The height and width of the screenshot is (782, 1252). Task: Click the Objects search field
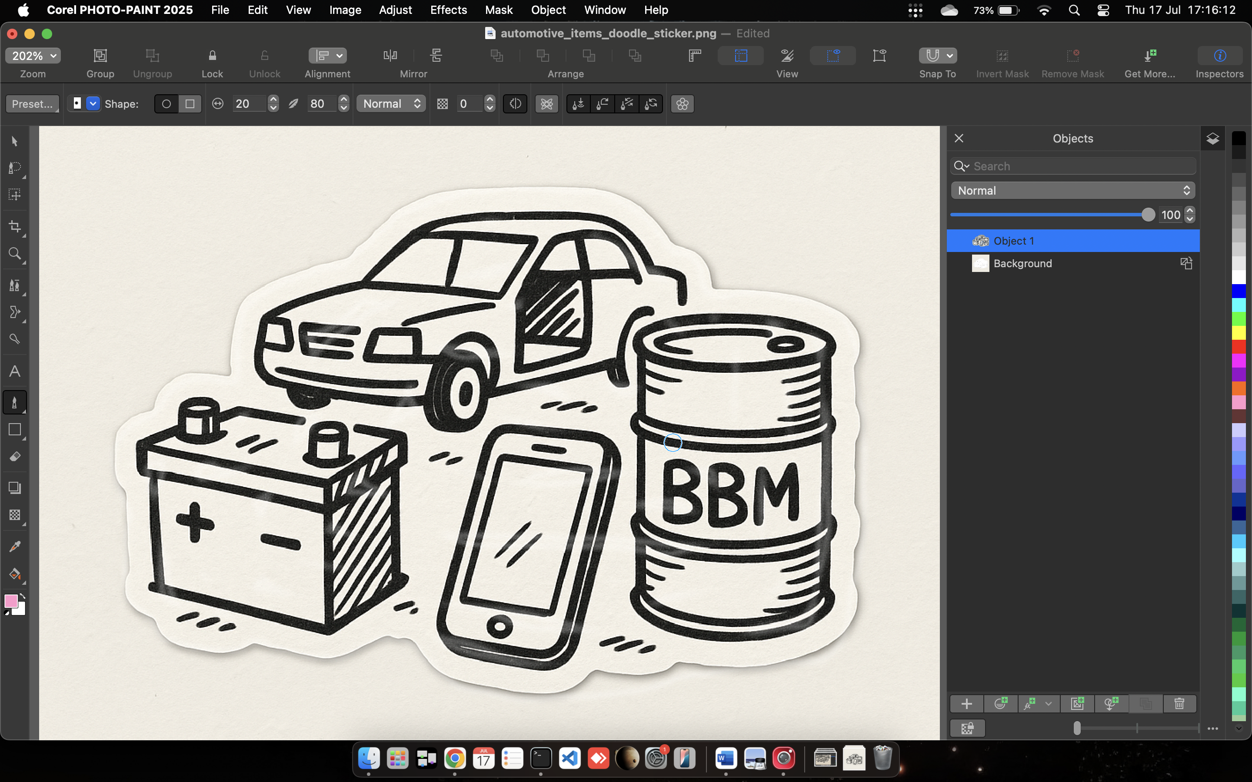click(x=1081, y=166)
